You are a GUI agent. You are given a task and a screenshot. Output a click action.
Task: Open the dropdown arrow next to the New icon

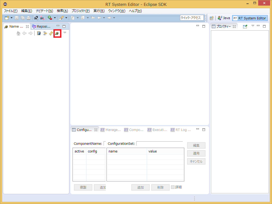click(12, 18)
